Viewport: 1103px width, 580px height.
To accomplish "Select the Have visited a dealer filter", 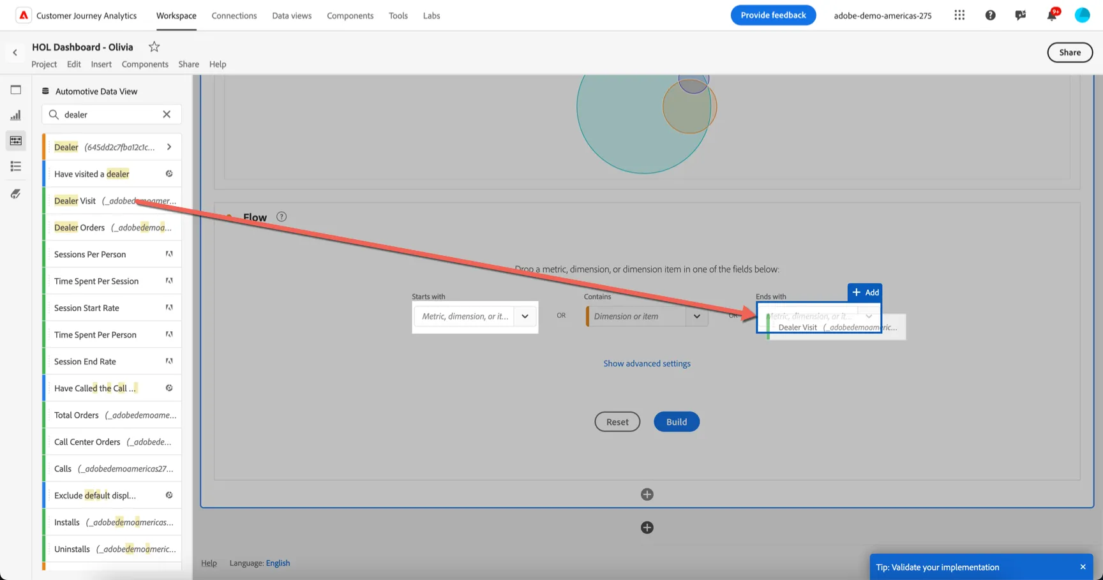I will tap(112, 174).
